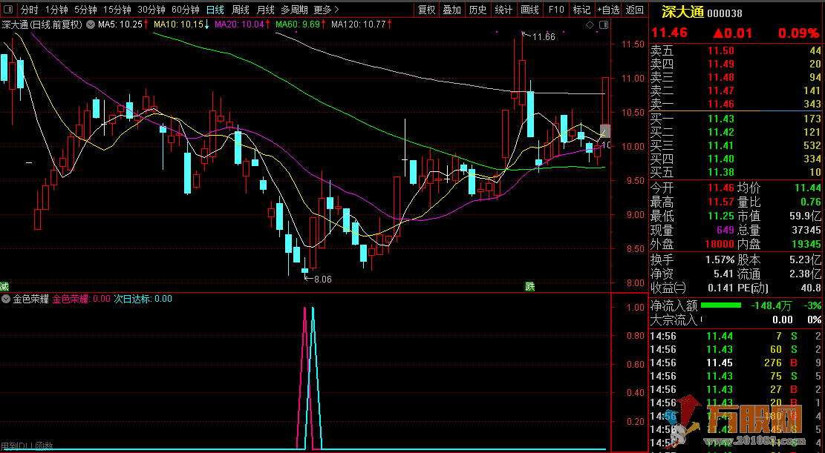Click the 叠加 overlay button

pyautogui.click(x=452, y=10)
